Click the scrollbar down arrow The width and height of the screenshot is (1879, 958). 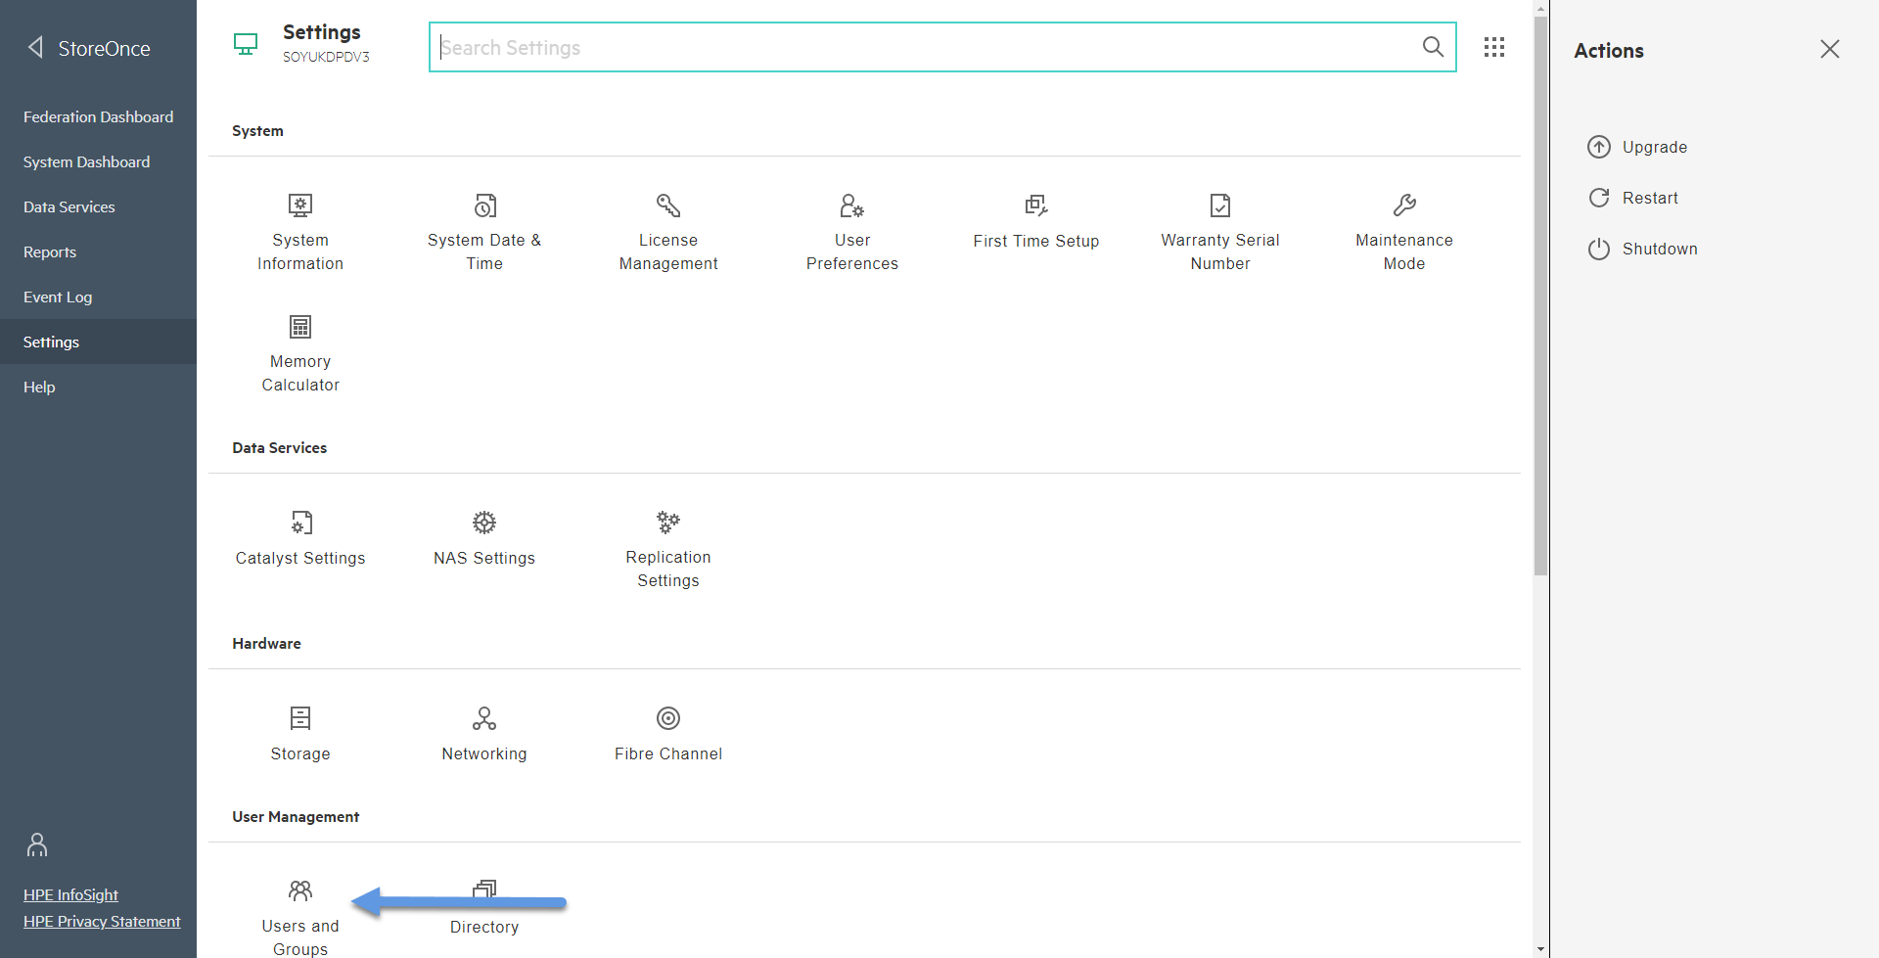(1541, 949)
